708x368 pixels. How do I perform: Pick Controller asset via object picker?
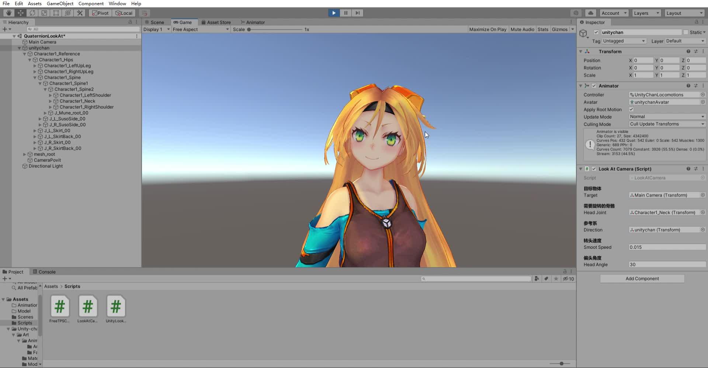[703, 95]
